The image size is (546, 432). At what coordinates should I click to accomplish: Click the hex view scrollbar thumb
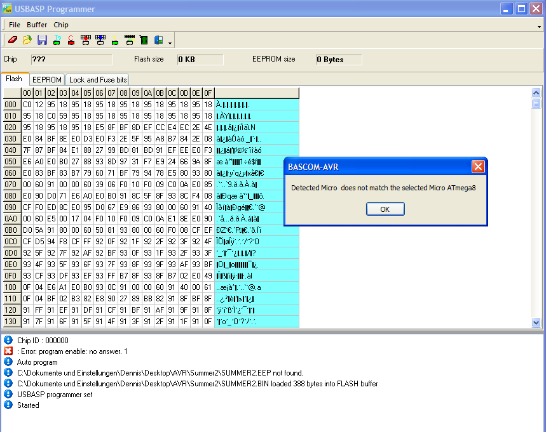click(536, 103)
